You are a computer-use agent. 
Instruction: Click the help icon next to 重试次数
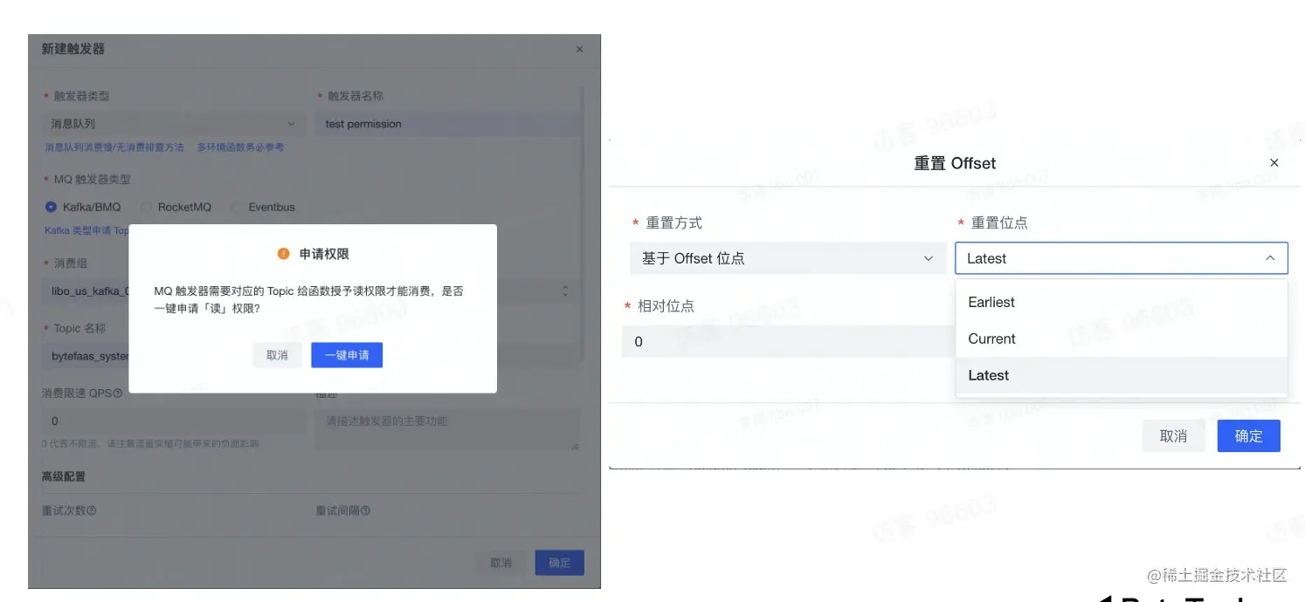click(x=92, y=510)
